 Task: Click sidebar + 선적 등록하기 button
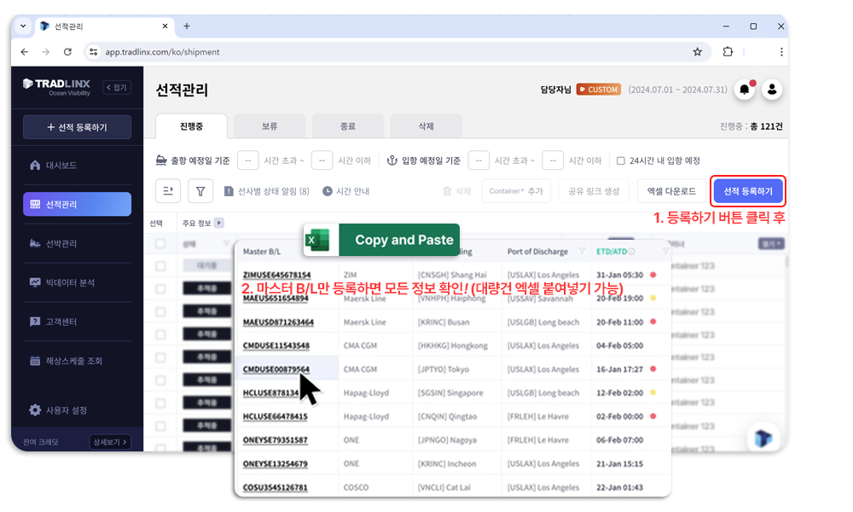78,127
